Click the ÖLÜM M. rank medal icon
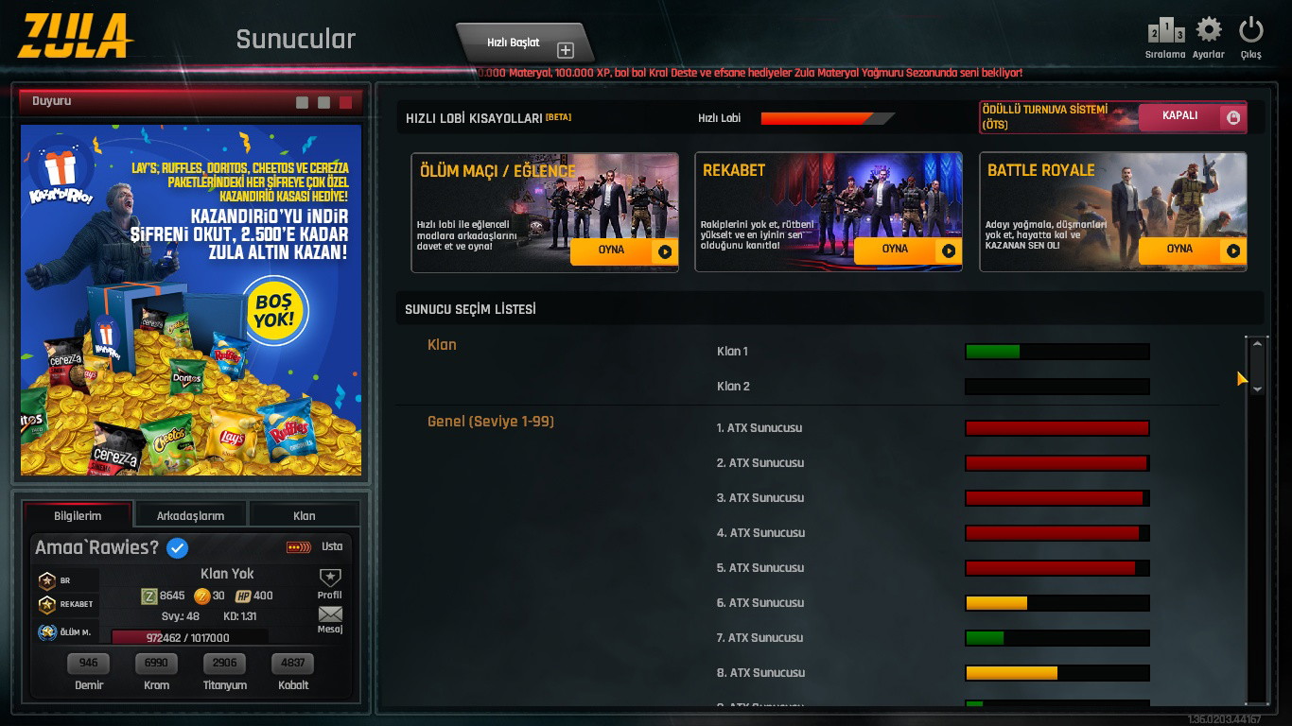The width and height of the screenshot is (1292, 726). coord(46,632)
